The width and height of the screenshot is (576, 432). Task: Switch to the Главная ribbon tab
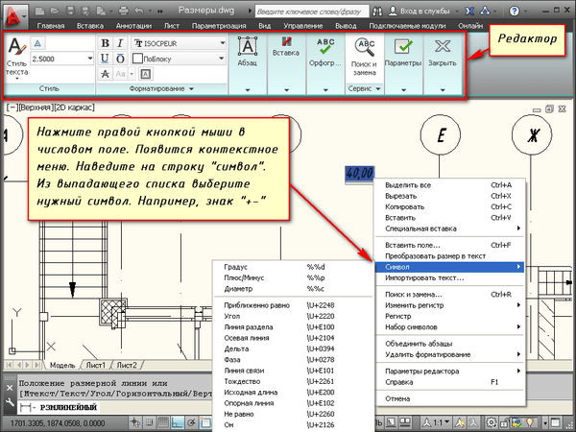[x=51, y=26]
